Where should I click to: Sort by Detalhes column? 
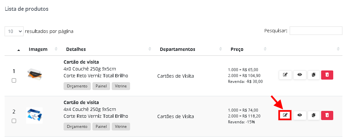(76, 49)
